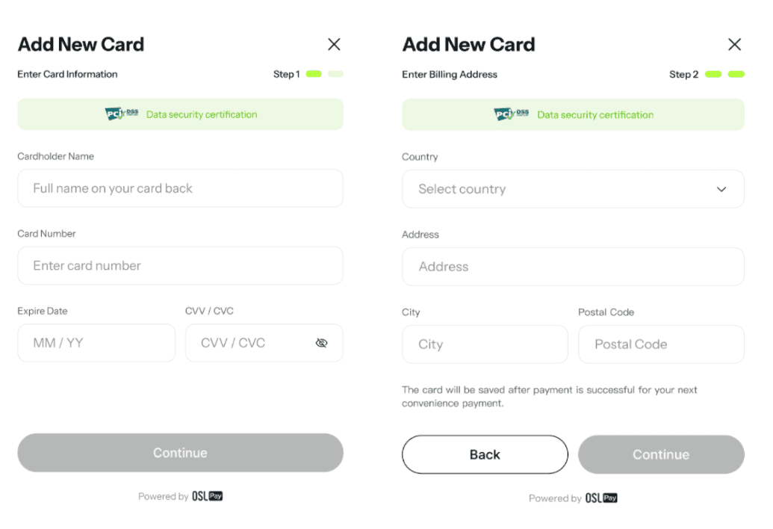Expand the Select country dropdown chevron
The height and width of the screenshot is (529, 773).
(721, 189)
